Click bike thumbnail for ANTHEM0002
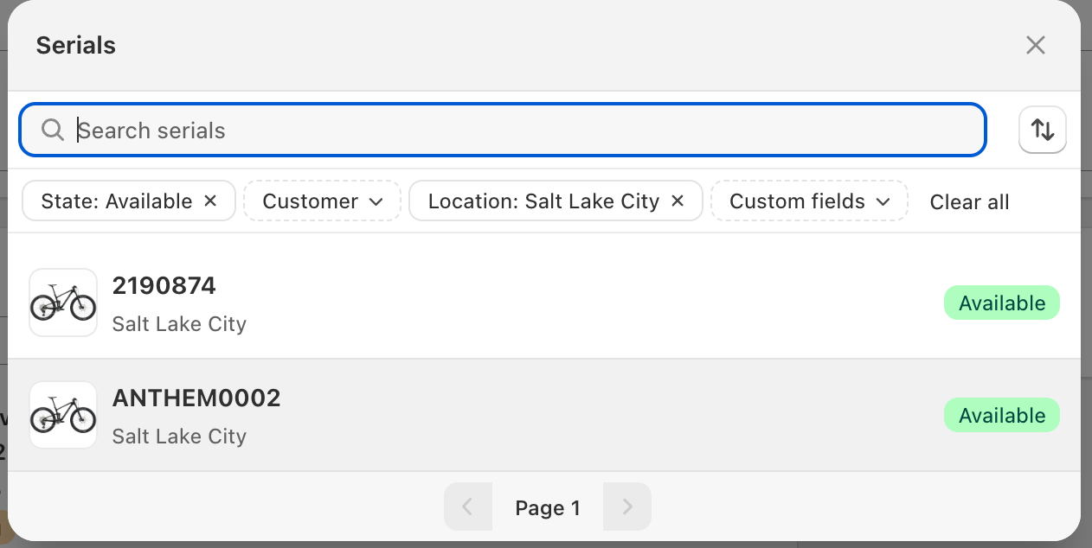The image size is (1092, 548). 63,415
